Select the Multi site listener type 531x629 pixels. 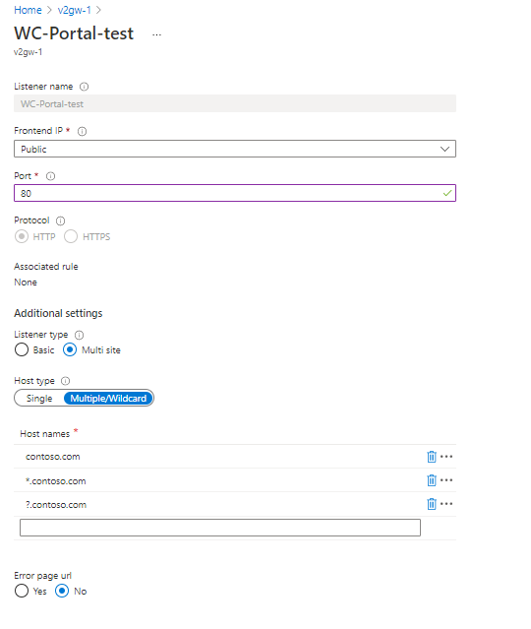(70, 349)
